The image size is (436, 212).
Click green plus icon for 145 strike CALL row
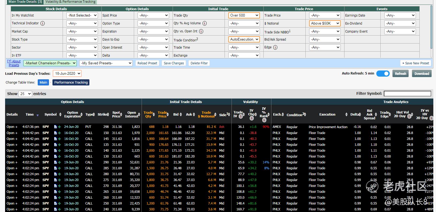tap(59, 139)
